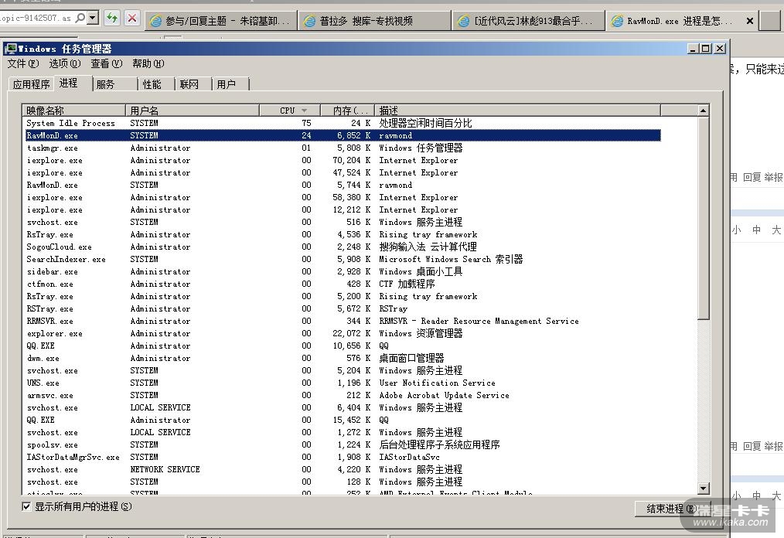Image resolution: width=784 pixels, height=538 pixels.
Task: Select the taskmgr.exe process
Action: tap(343, 148)
